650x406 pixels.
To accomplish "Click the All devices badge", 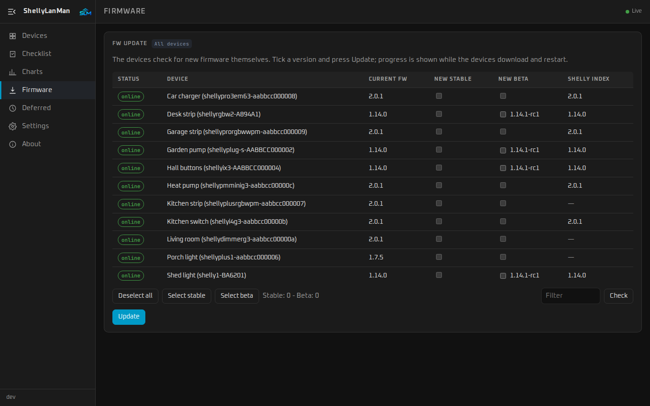I will (x=172, y=44).
